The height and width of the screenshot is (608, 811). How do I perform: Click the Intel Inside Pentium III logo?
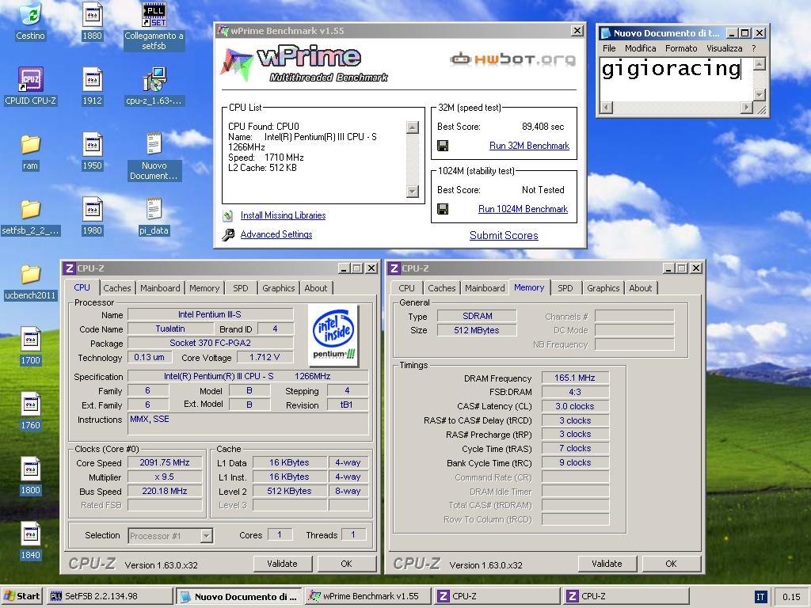(x=333, y=334)
